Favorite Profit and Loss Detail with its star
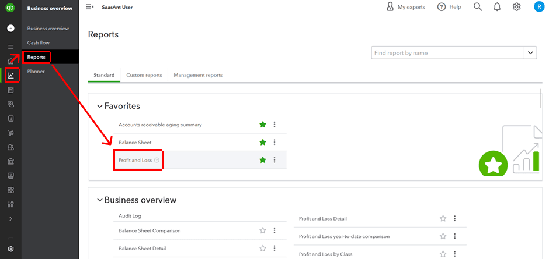 pos(443,218)
